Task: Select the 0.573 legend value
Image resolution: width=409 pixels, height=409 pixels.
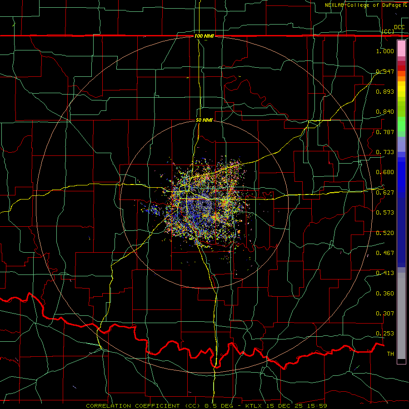Action: tap(385, 213)
